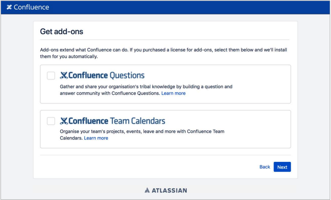Click the Get add-ons heading
The height and width of the screenshot is (200, 331).
pos(62,32)
